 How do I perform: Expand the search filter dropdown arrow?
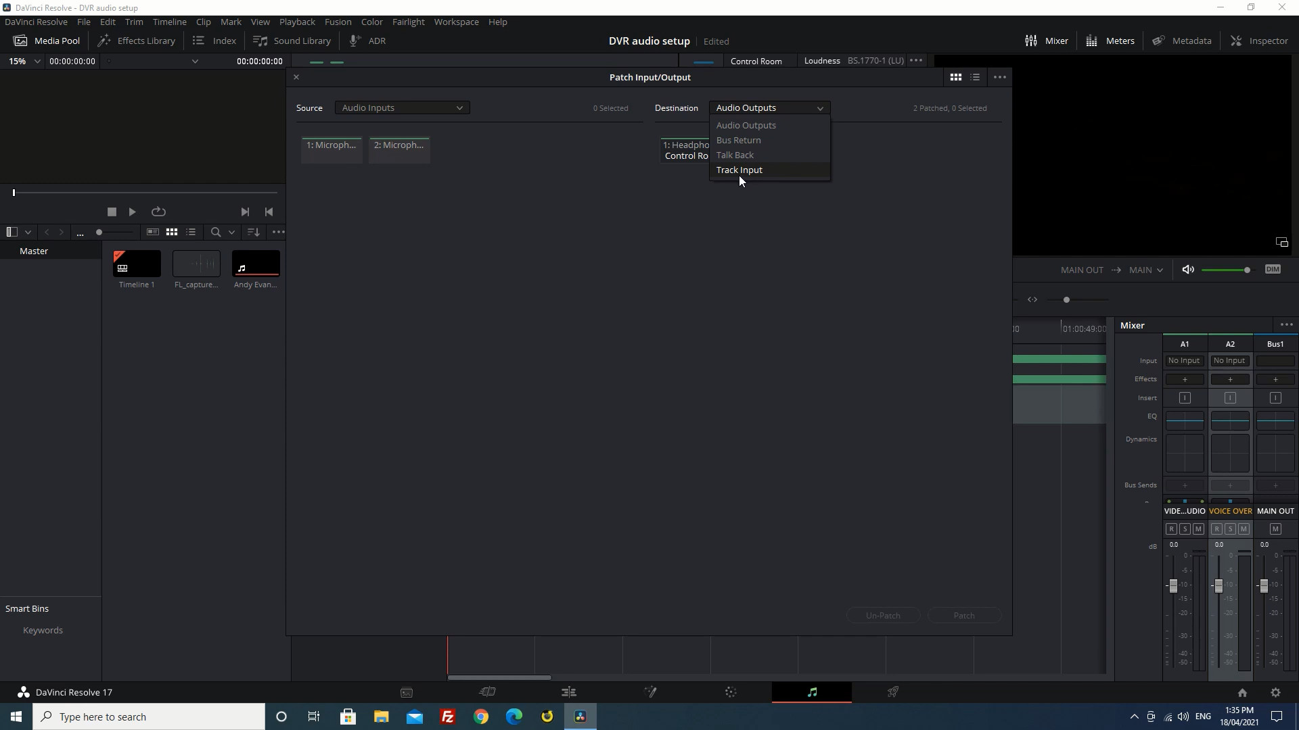(231, 232)
